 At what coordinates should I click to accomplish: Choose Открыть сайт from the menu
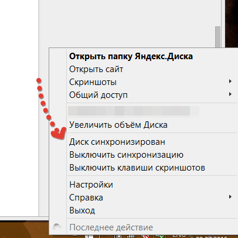click(96, 69)
